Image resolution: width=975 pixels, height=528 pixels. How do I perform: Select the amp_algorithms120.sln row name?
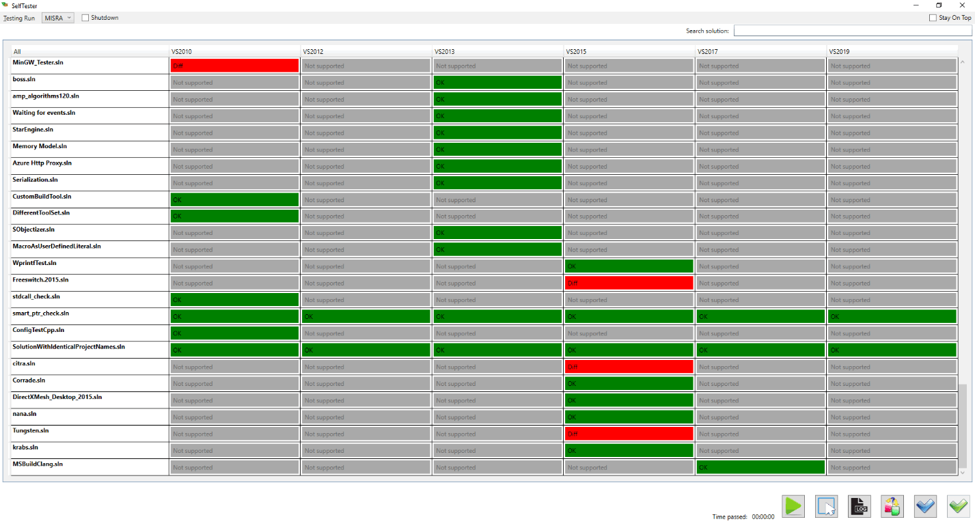pos(46,96)
